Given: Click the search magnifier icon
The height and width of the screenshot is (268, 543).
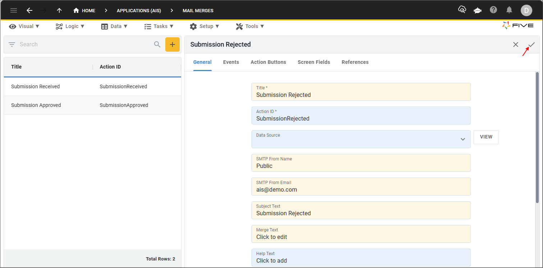Looking at the screenshot, I should 157,44.
